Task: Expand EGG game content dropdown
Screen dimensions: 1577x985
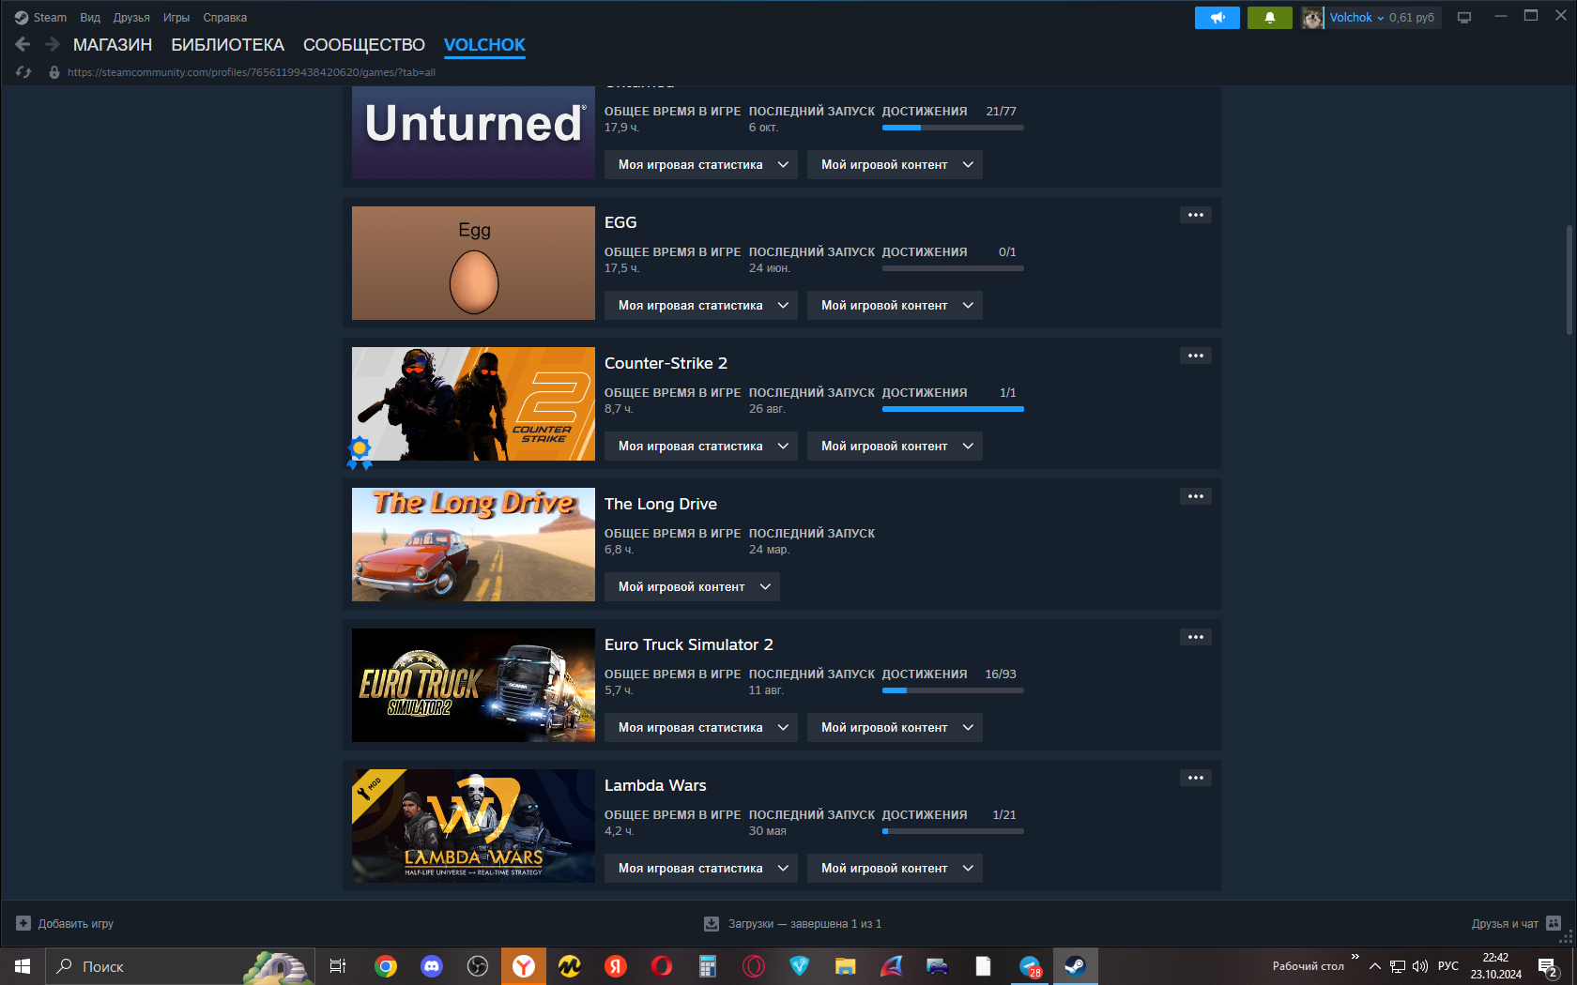Action: 895,306
